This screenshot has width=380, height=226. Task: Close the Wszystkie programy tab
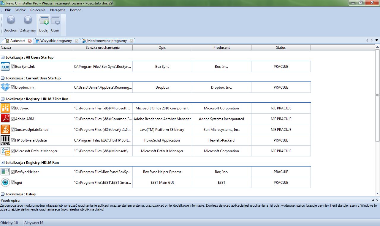(x=77, y=41)
